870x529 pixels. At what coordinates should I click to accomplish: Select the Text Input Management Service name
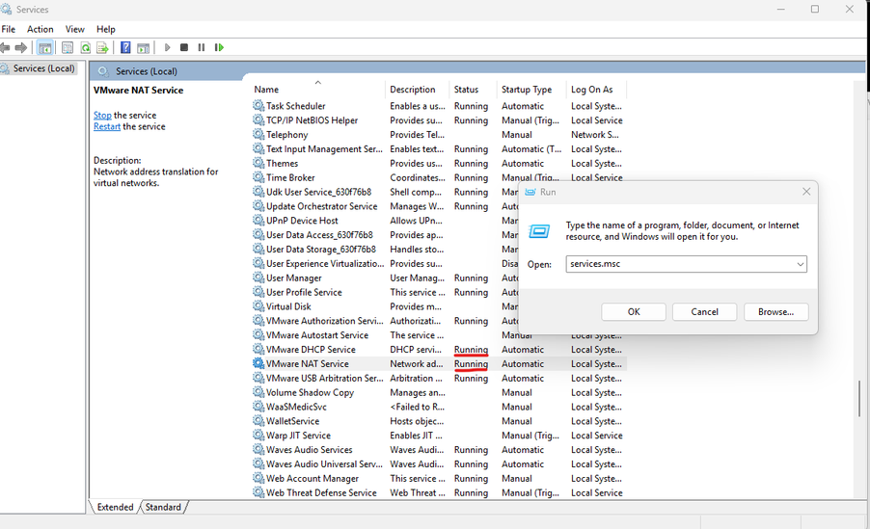pos(324,149)
